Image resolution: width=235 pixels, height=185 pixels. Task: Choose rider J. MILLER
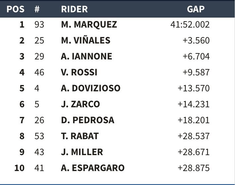coord(82,152)
